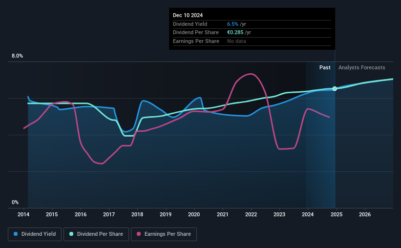Click the tooltip 'Dividend Yield' row label
This screenshot has height=248, width=401.
(190, 24)
